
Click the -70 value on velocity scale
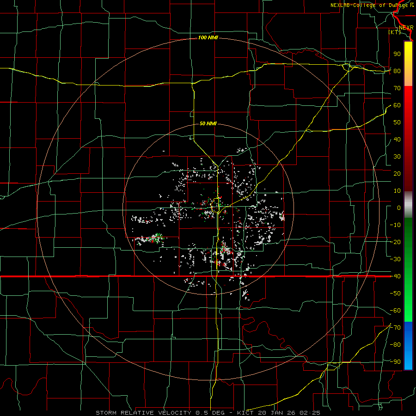pos(395,328)
